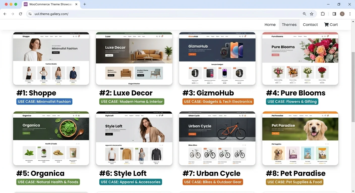View site information icon in address bar
Screen dimensions: 355x193
pyautogui.click(x=30, y=14)
